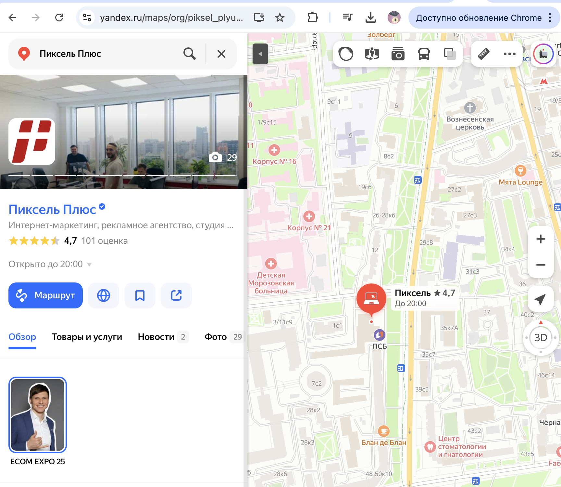Clear the search with the X icon
The width and height of the screenshot is (561, 487).
221,54
